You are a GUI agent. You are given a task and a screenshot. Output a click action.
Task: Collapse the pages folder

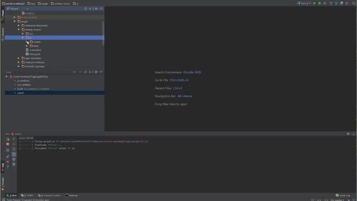(x=15, y=21)
